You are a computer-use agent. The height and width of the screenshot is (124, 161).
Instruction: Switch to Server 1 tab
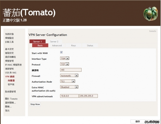(37, 42)
